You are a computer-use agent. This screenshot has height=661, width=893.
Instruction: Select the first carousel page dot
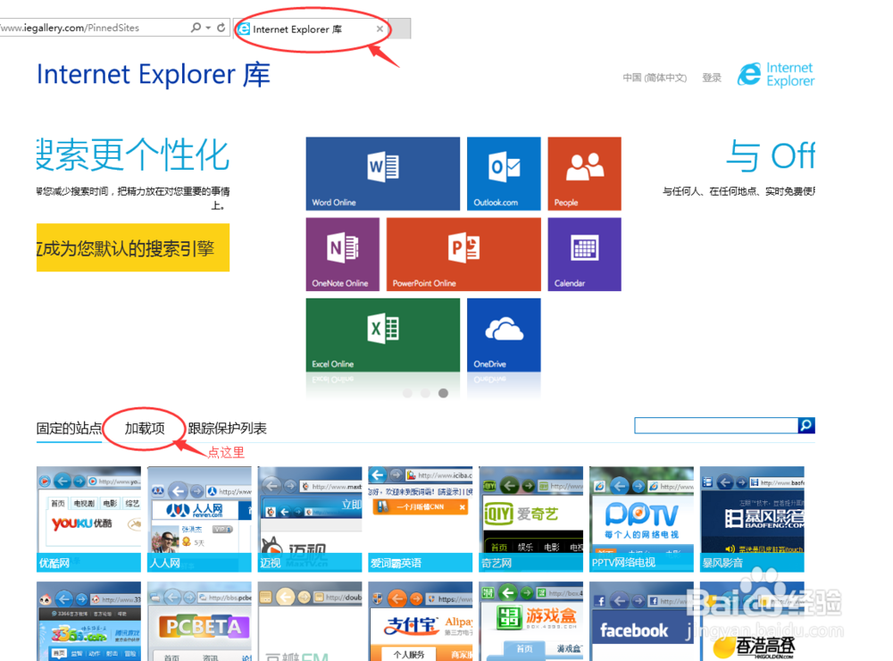[407, 393]
